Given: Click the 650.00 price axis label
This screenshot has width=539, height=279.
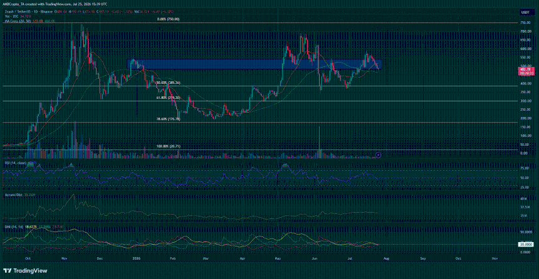Looking at the screenshot, I should 525,40.
